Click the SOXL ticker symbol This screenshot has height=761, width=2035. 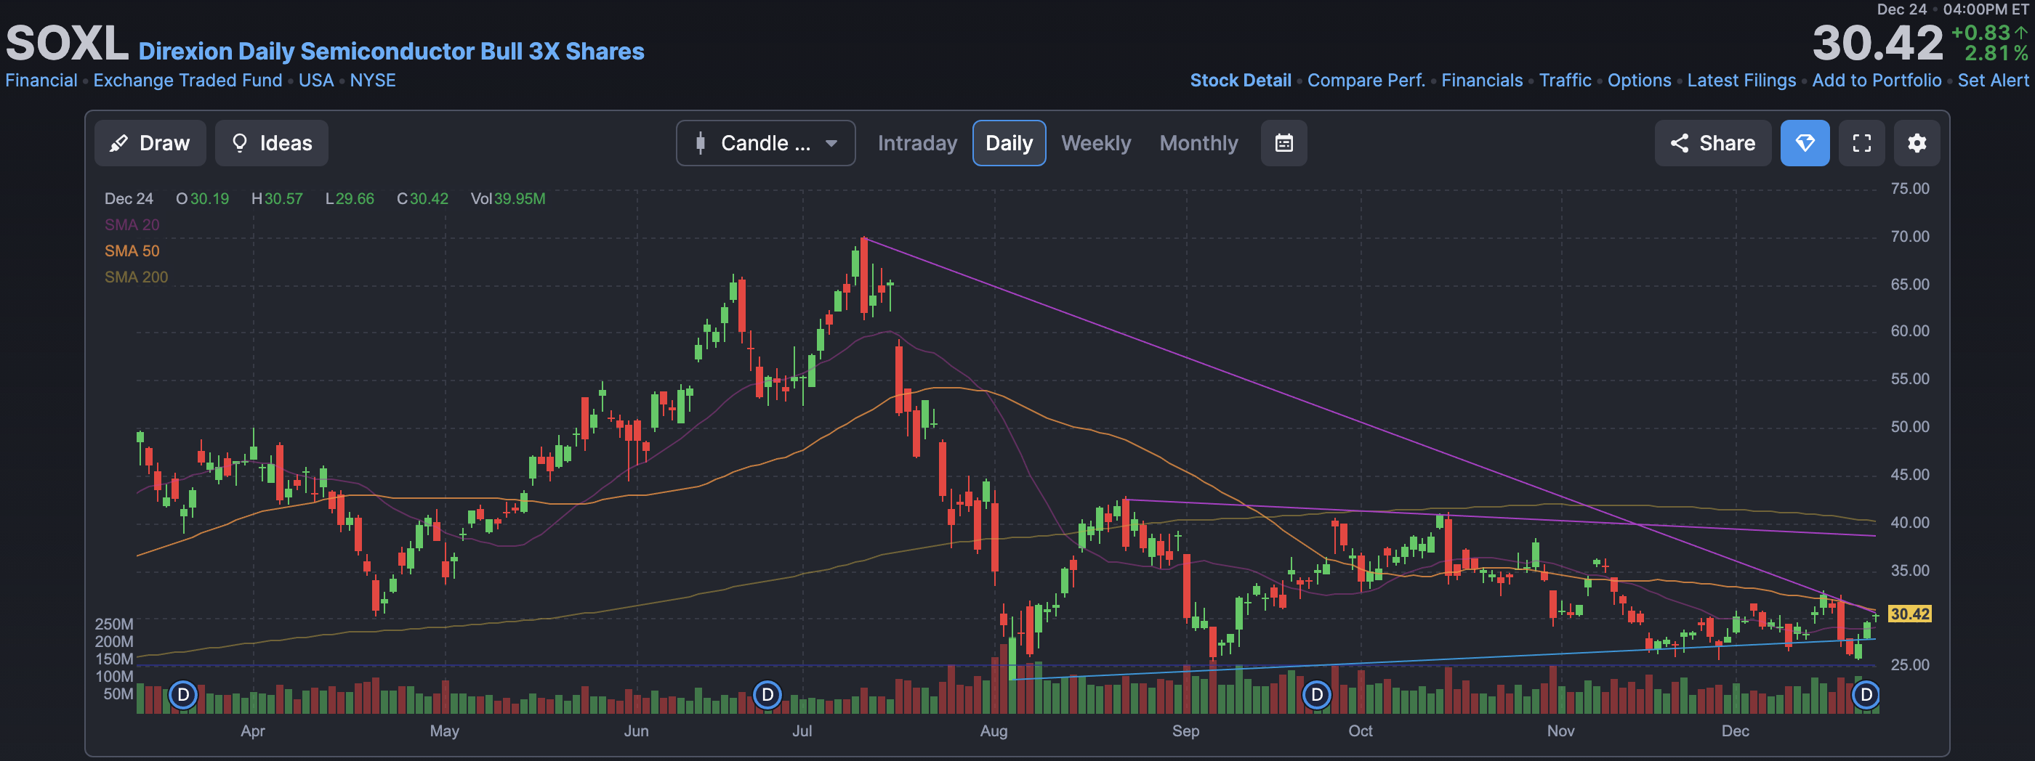67,44
